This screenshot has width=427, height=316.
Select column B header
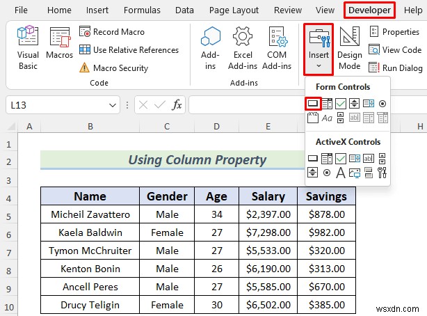click(x=90, y=127)
